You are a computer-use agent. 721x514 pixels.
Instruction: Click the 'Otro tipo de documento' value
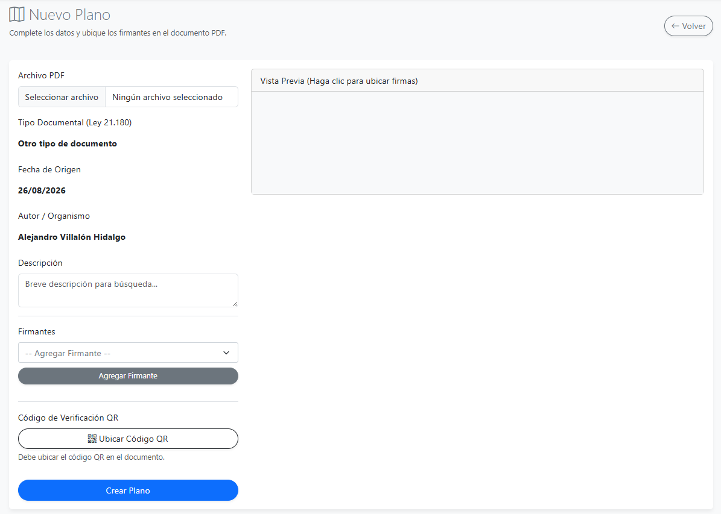[67, 144]
